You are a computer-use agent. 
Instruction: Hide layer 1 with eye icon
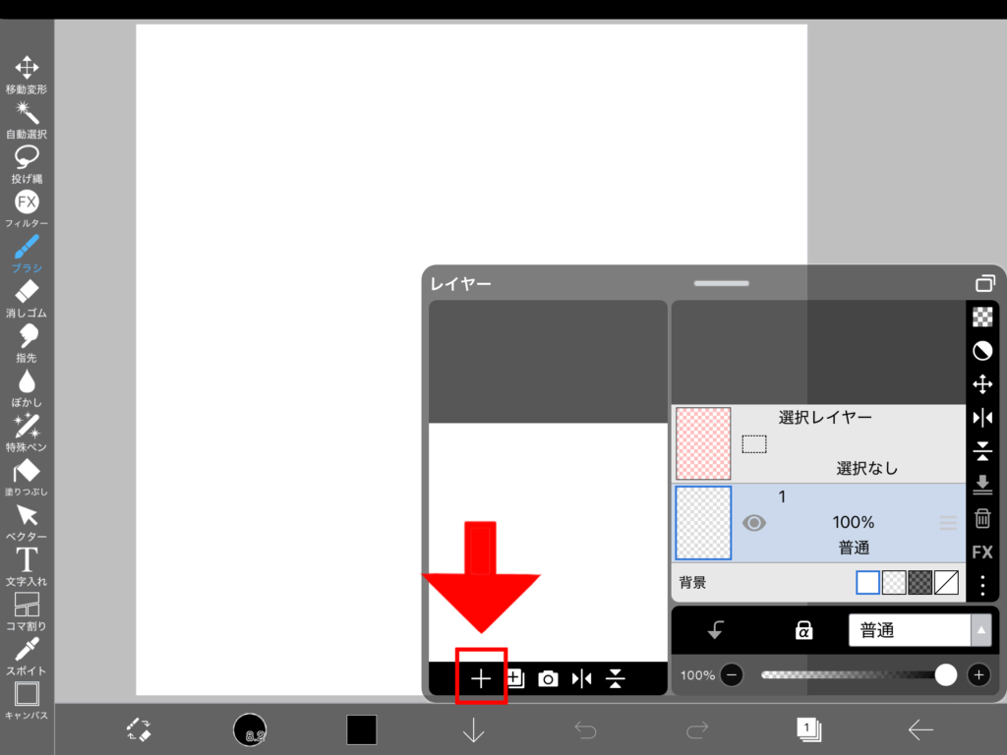(x=753, y=523)
